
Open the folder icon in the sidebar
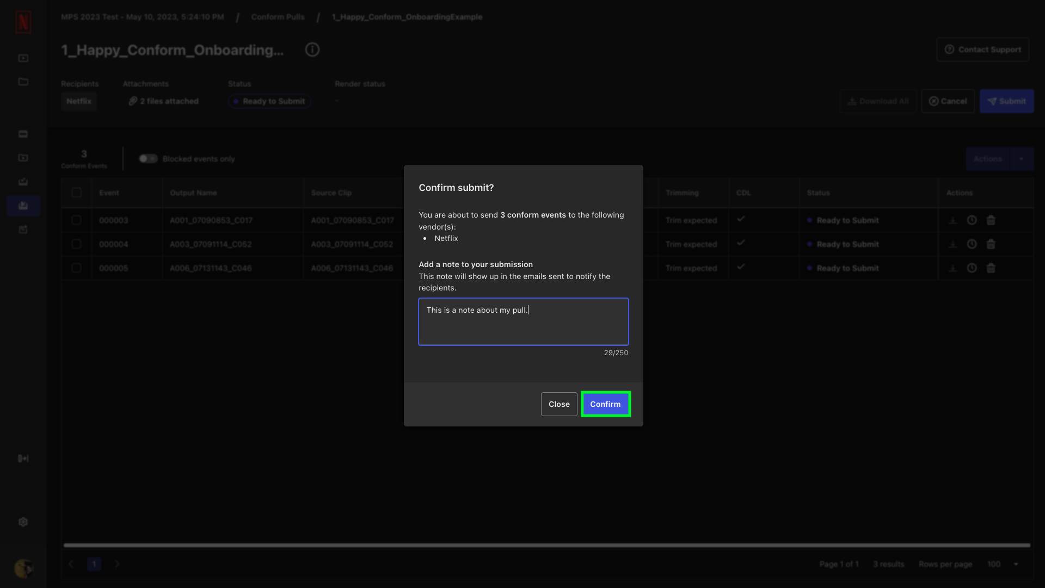pos(23,82)
